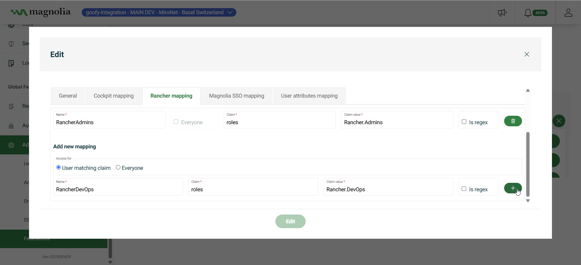Open the user profile icon
Screen dimensions: 581x265
point(568,13)
